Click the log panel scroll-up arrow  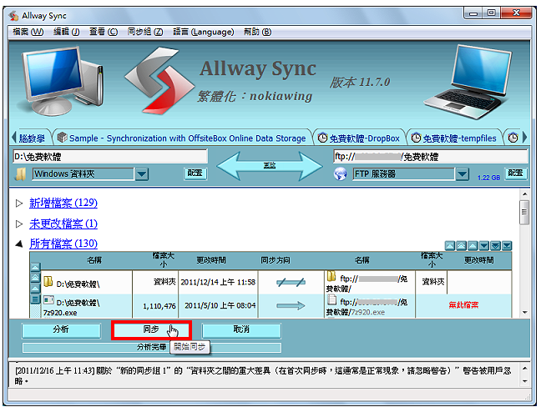[x=525, y=369]
